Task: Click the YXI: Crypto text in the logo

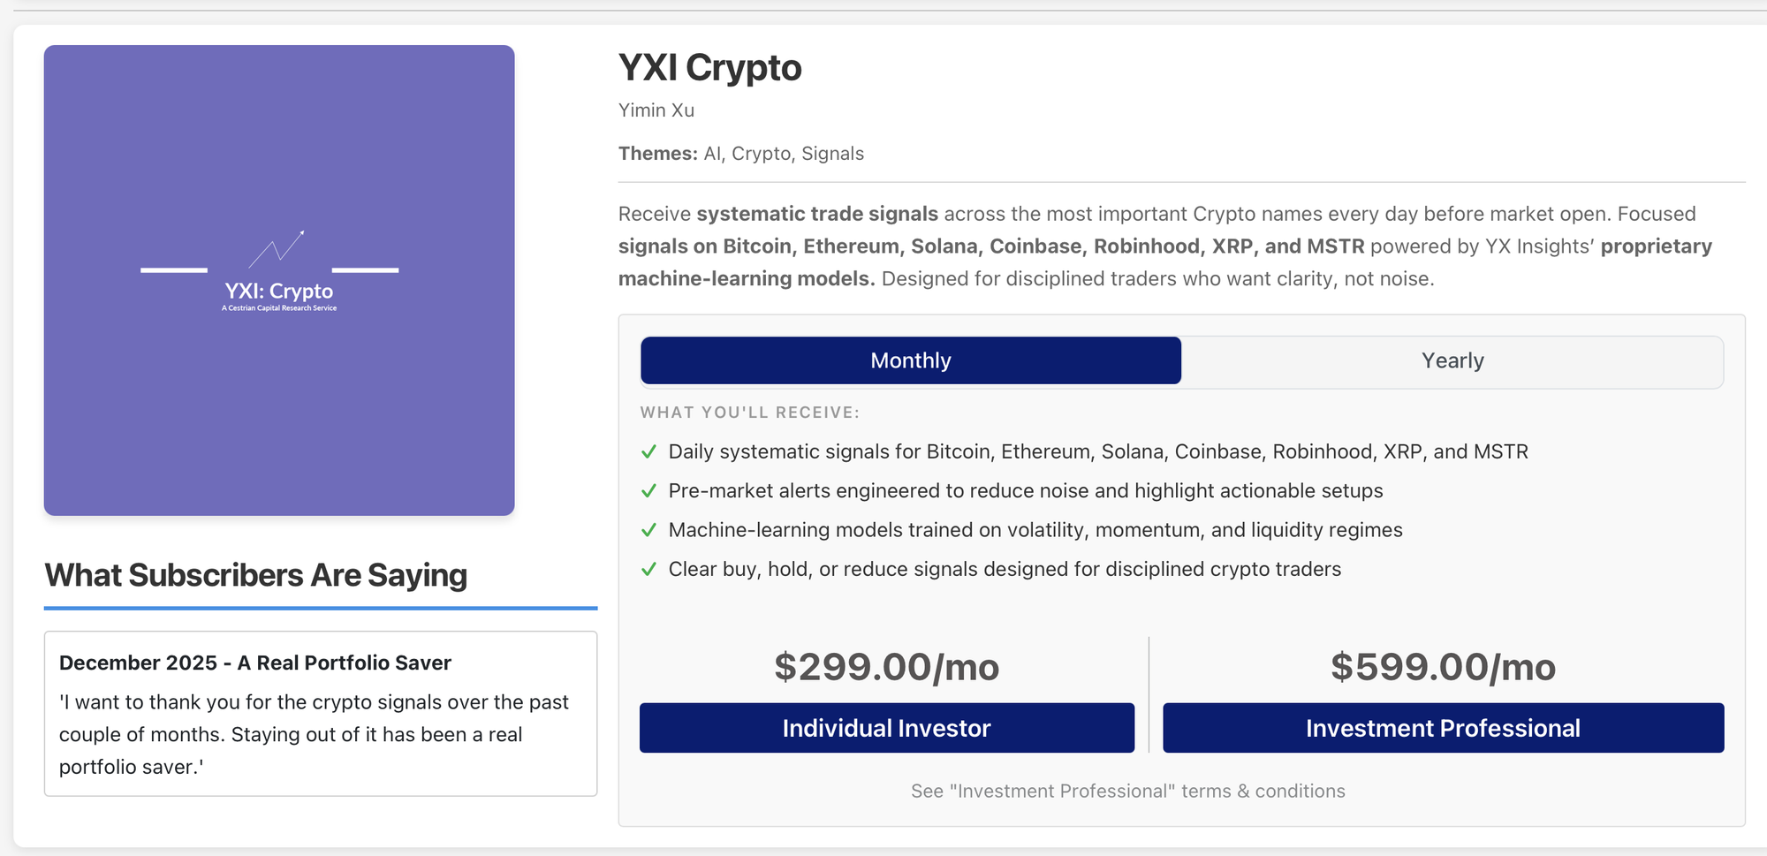Action: point(279,292)
